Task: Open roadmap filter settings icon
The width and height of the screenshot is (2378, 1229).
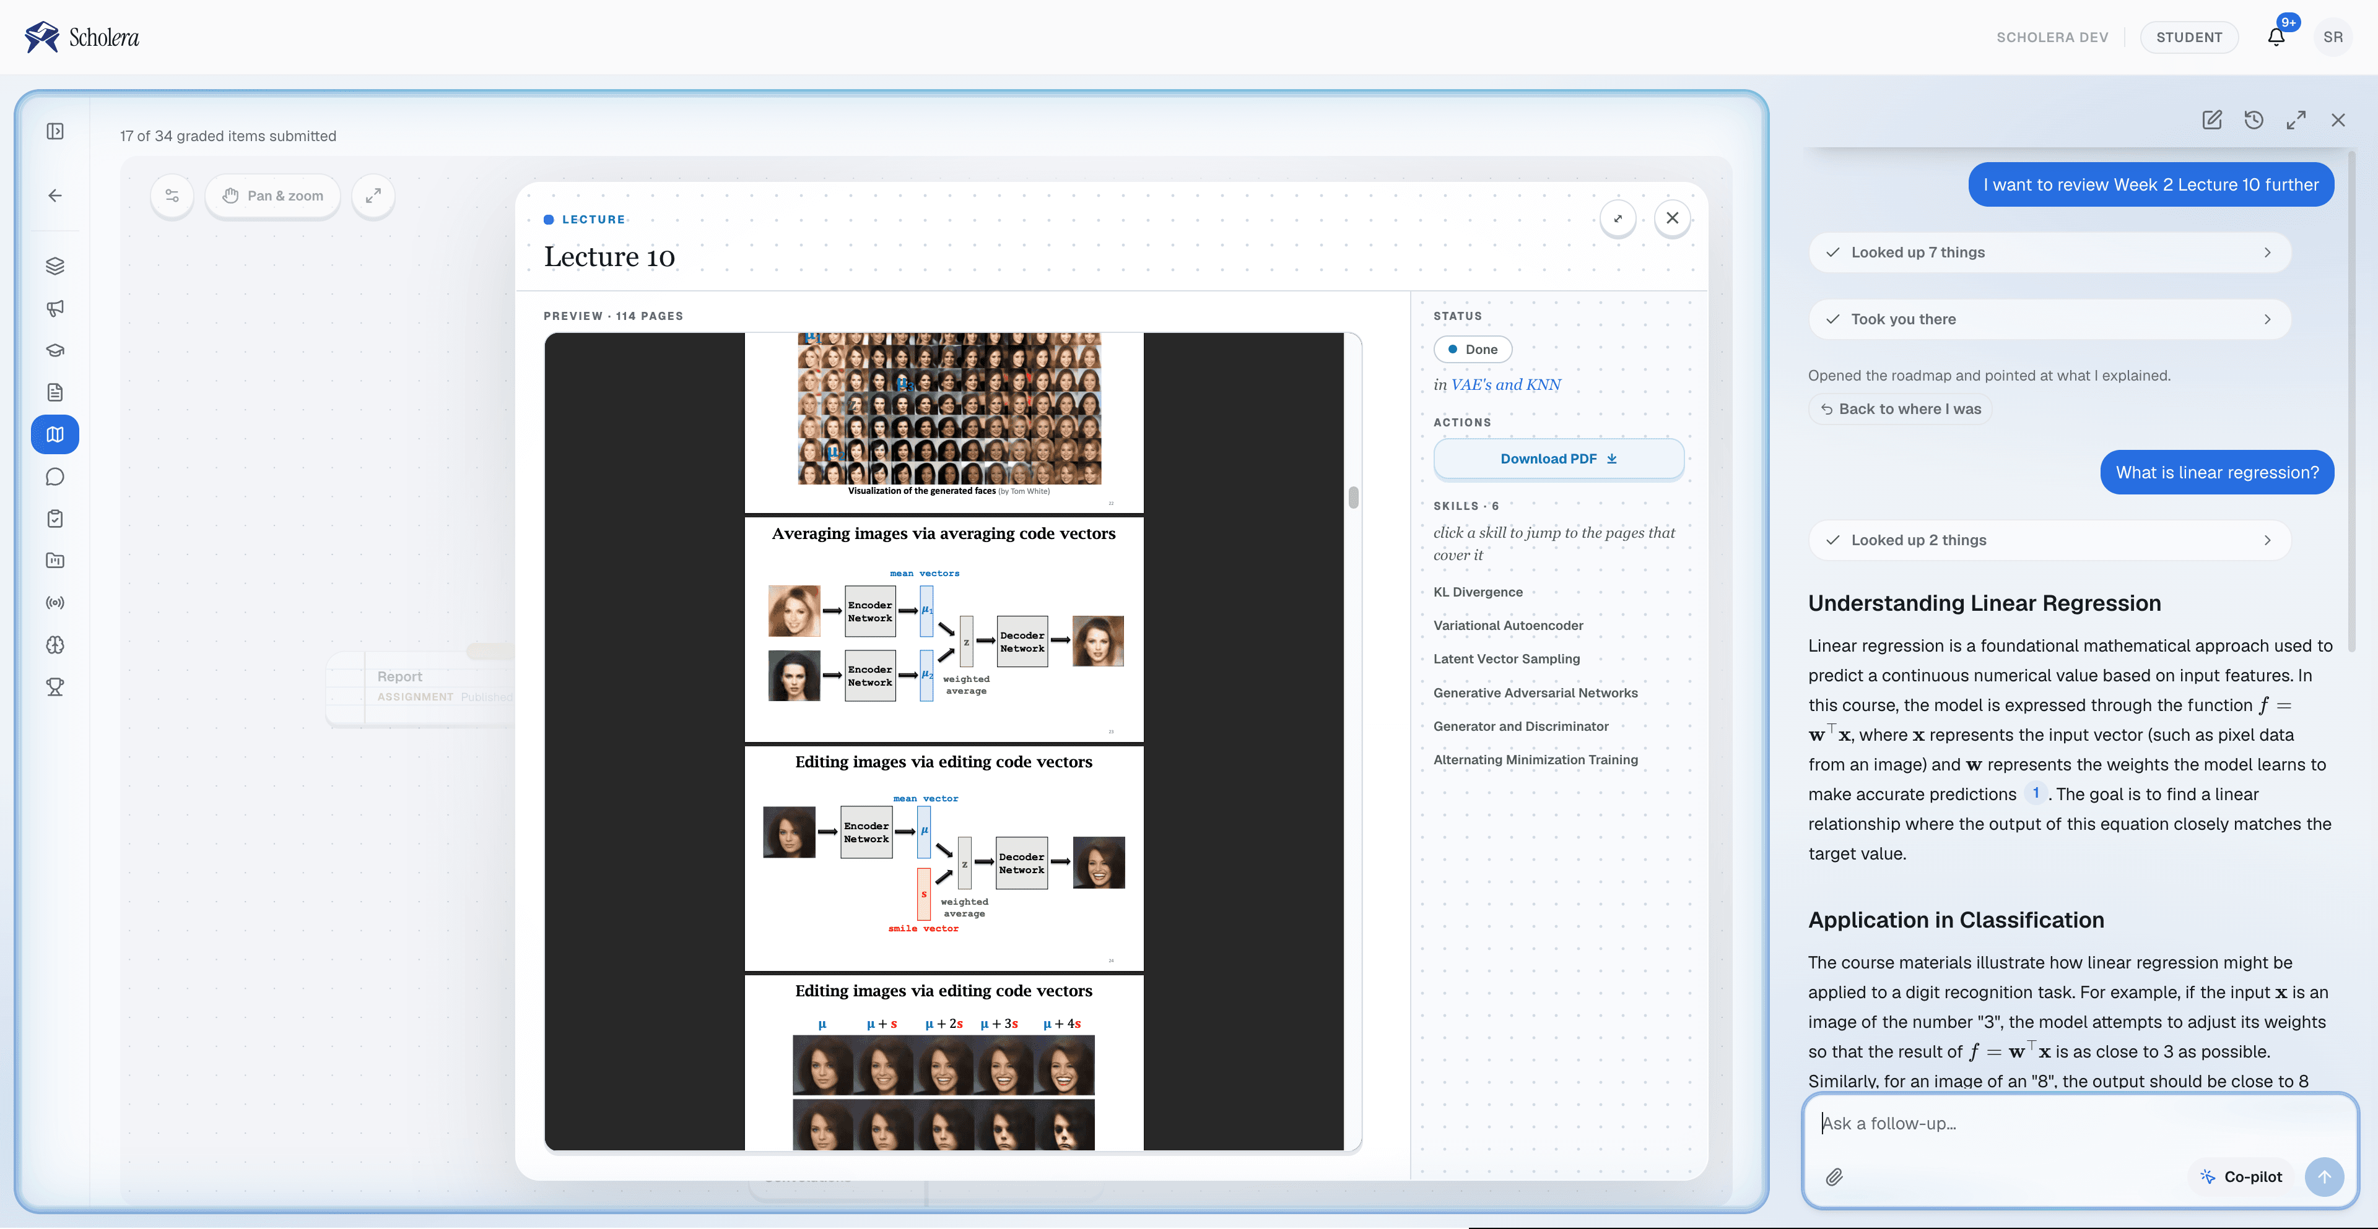Action: (173, 196)
